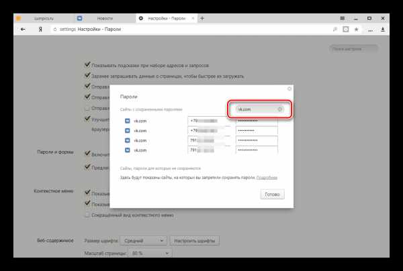This screenshot has height=271, width=403.
Task: Switch to the Новости tab
Action: [x=105, y=19]
